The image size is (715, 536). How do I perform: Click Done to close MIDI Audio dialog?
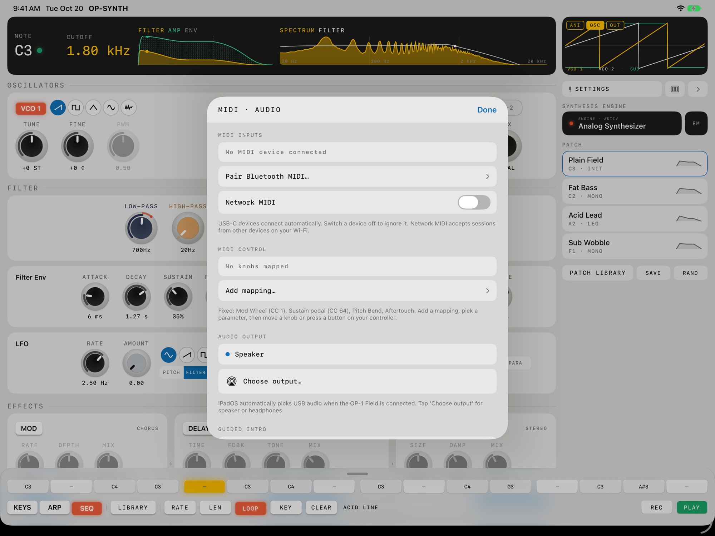[x=487, y=110]
